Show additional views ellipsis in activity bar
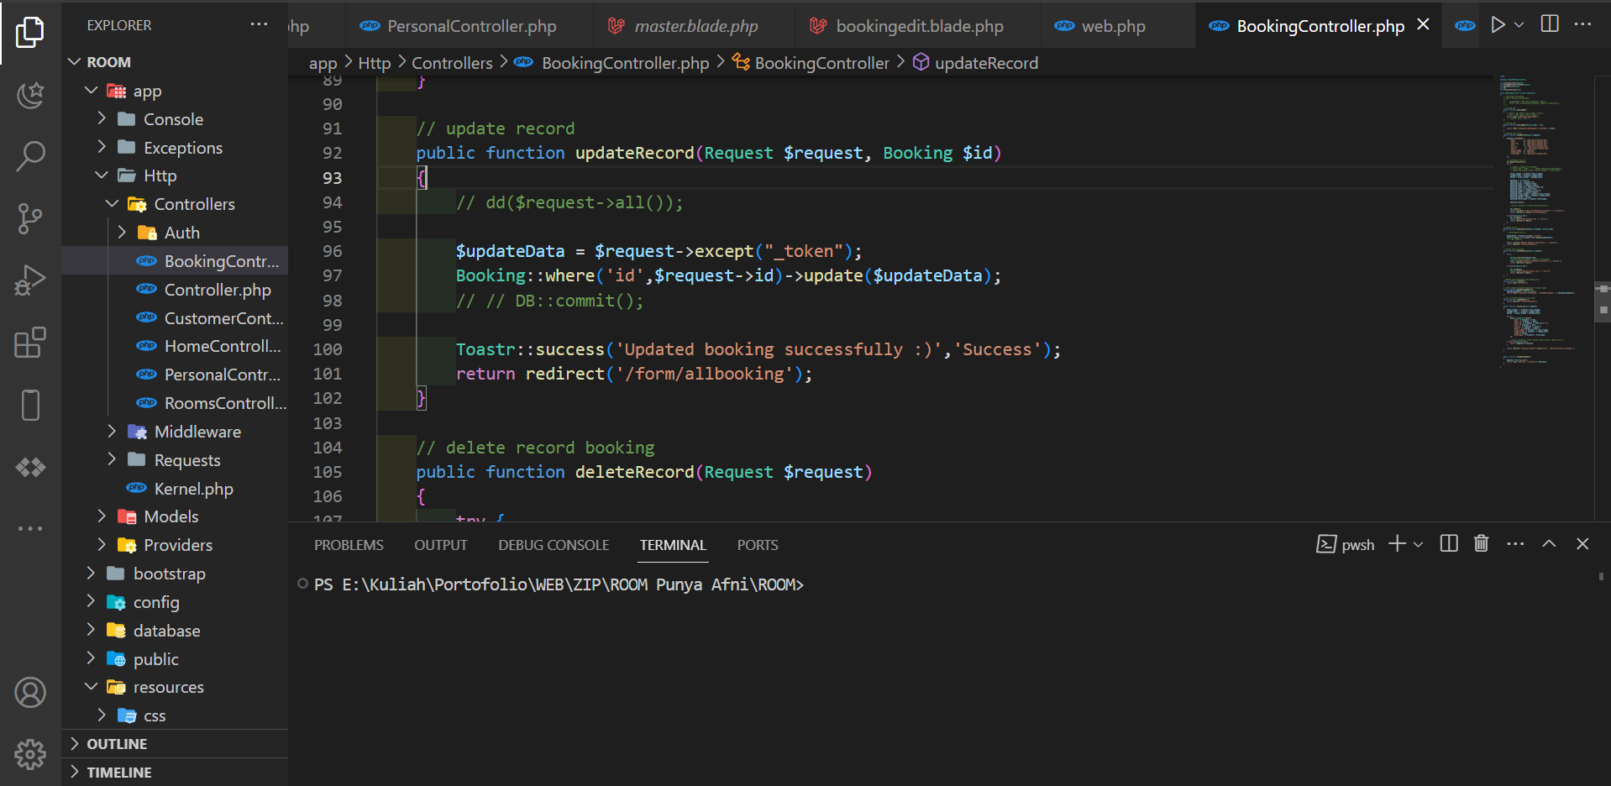Viewport: 1611px width, 786px height. (x=30, y=528)
